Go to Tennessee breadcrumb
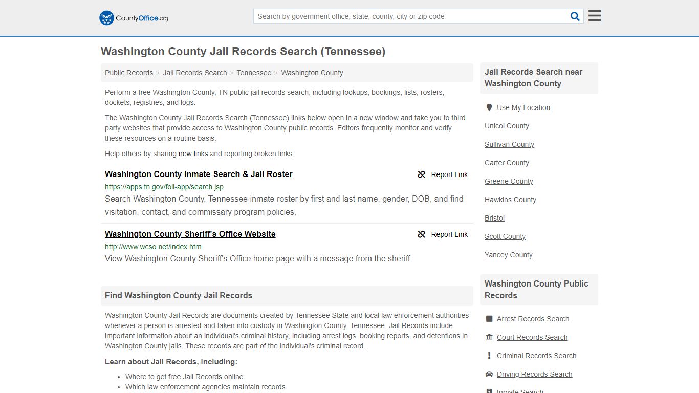Screen dimensions: 699x393 tap(254, 73)
